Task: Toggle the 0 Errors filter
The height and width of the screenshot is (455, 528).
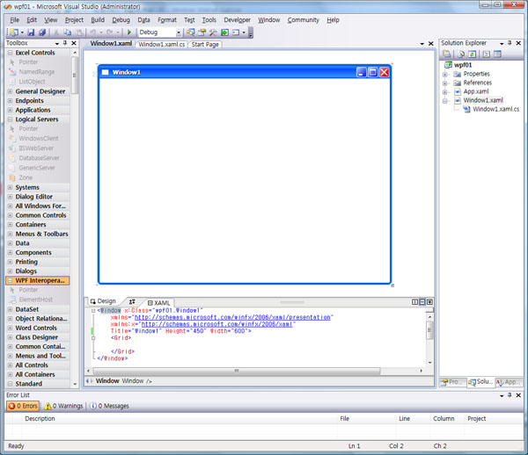Action: pos(23,406)
